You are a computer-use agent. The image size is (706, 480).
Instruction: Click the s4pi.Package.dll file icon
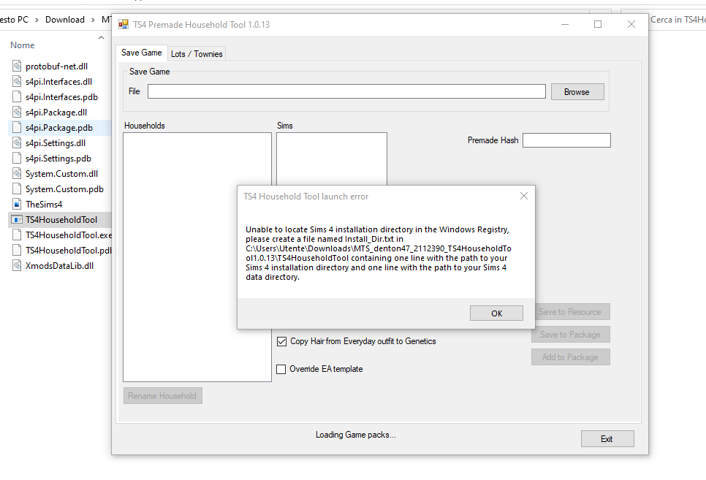point(17,112)
